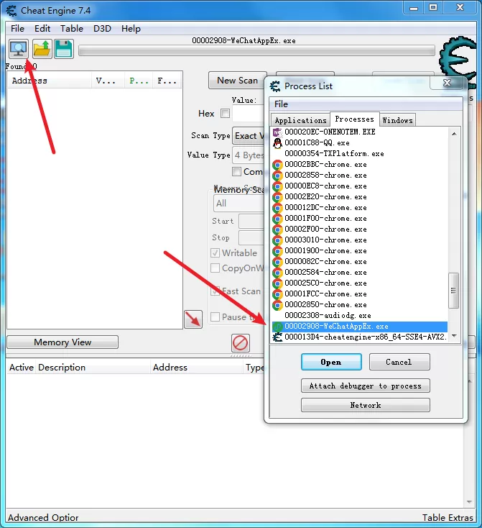Select 0000082C-chrome.exe process
The image size is (482, 528).
360,261
